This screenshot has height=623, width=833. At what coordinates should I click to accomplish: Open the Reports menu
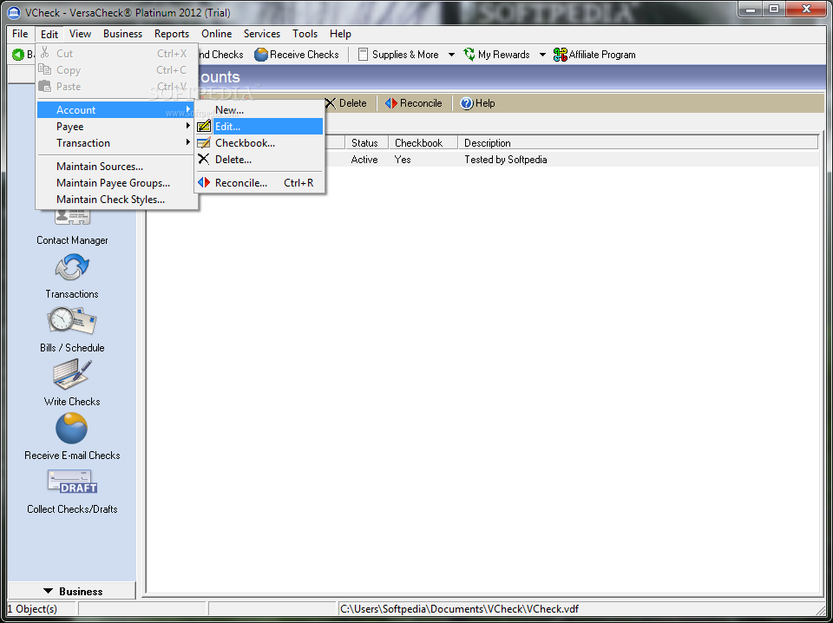pyautogui.click(x=172, y=34)
